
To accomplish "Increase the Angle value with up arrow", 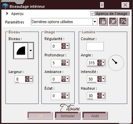I will click(99, 61).
